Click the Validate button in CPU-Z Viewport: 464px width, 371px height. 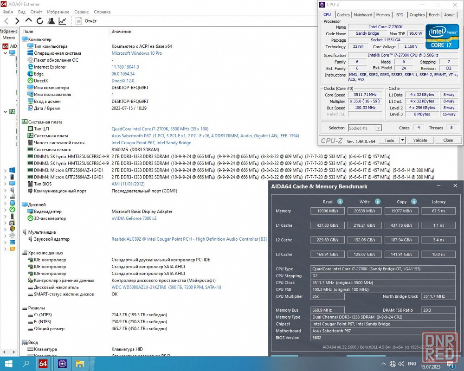coord(420,140)
